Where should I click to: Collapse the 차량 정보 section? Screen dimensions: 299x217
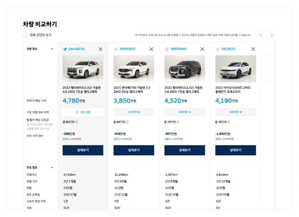point(52,49)
